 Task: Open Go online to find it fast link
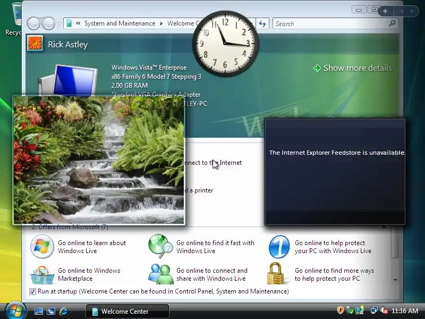[x=215, y=247]
